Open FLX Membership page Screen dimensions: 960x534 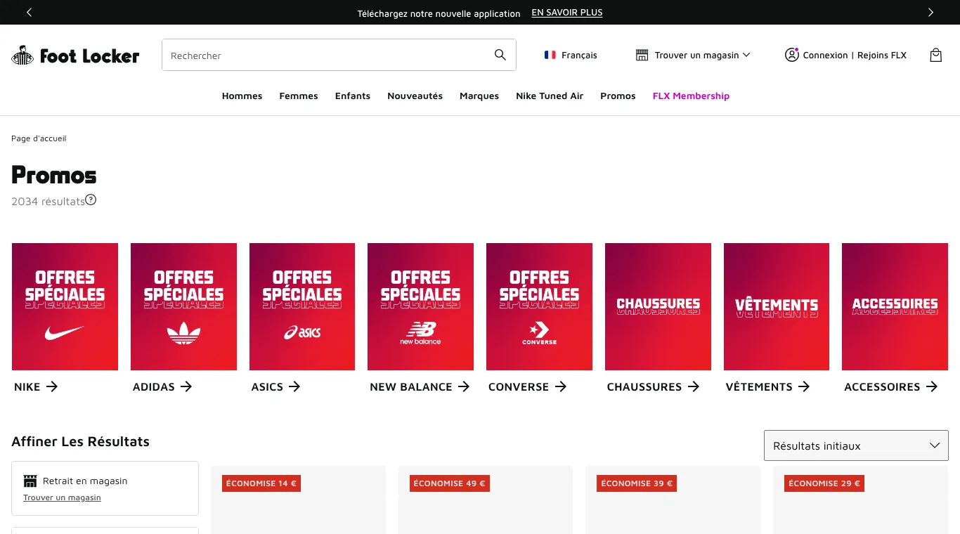[x=691, y=96]
